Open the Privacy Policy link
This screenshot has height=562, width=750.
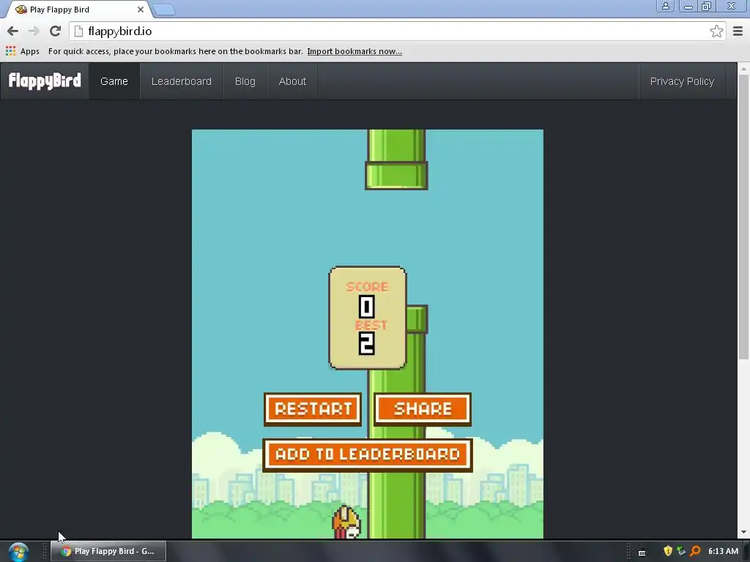[x=682, y=81]
